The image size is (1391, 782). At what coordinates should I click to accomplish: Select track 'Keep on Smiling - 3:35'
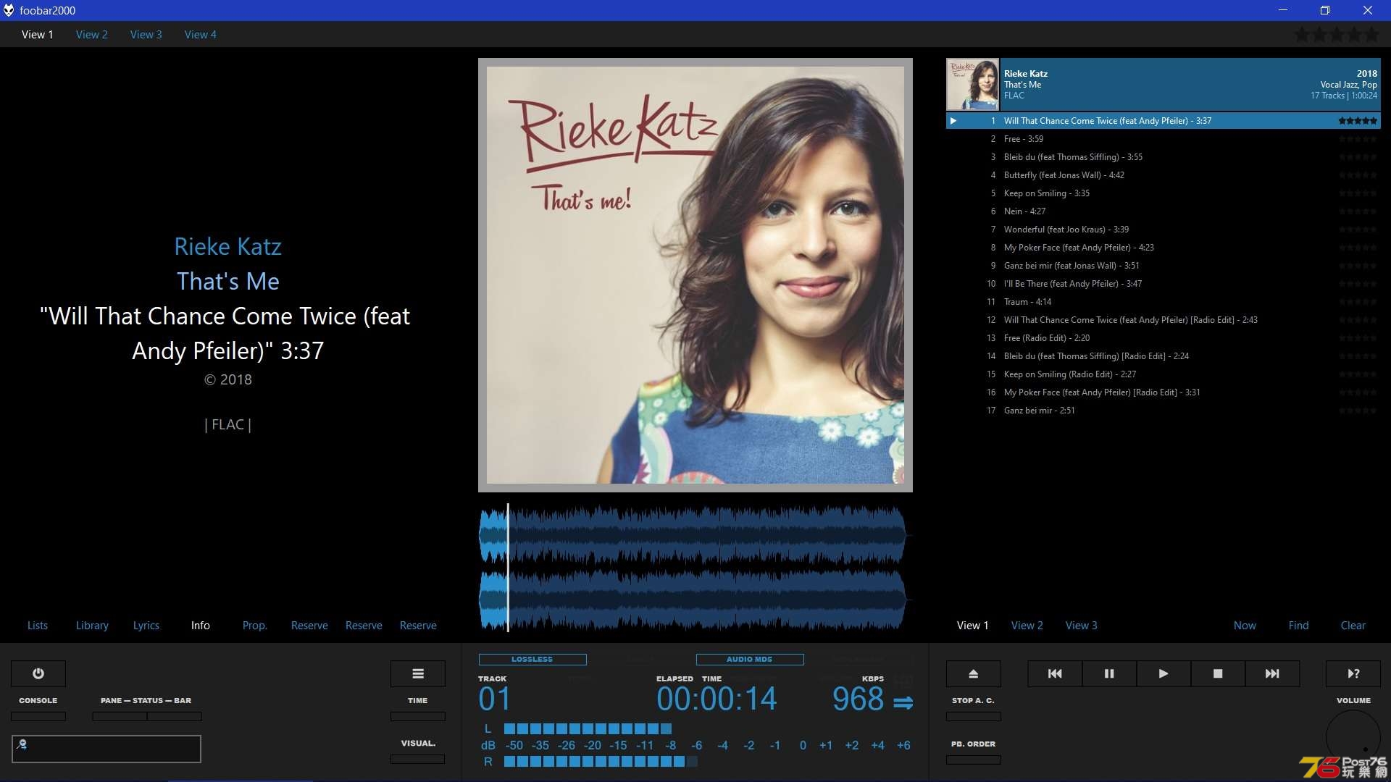[1164, 193]
